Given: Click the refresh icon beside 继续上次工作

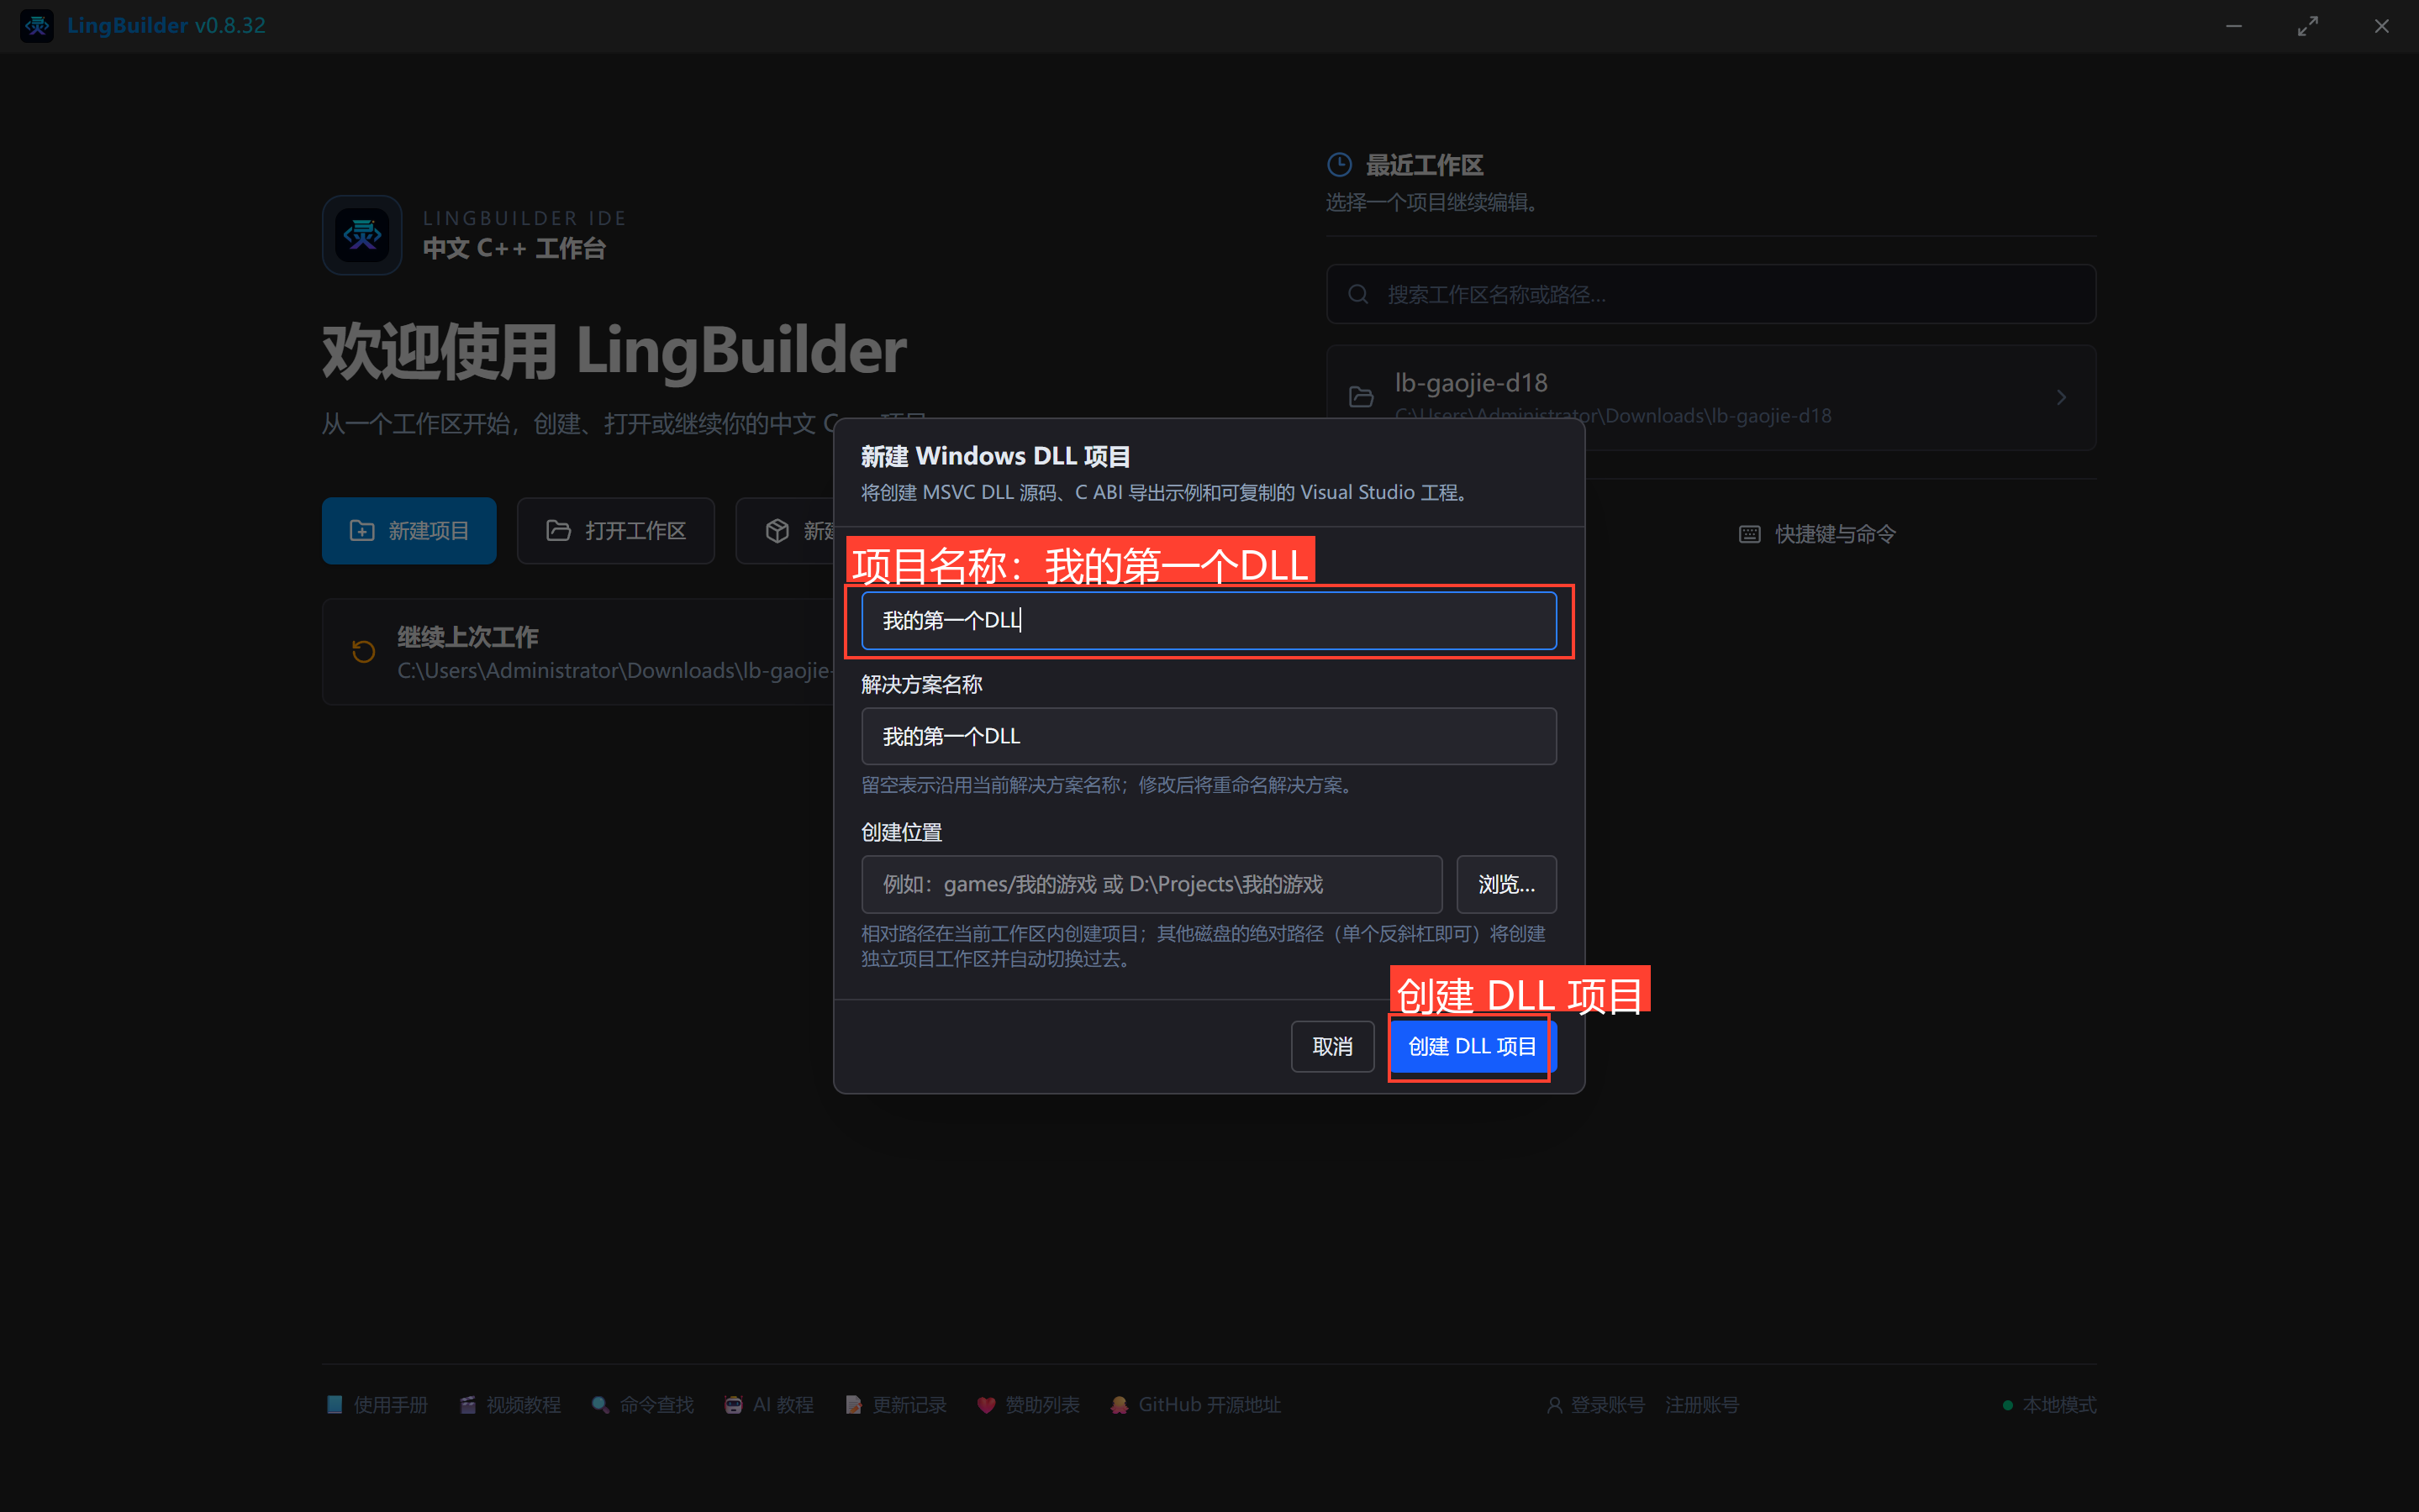Looking at the screenshot, I should click(x=363, y=652).
